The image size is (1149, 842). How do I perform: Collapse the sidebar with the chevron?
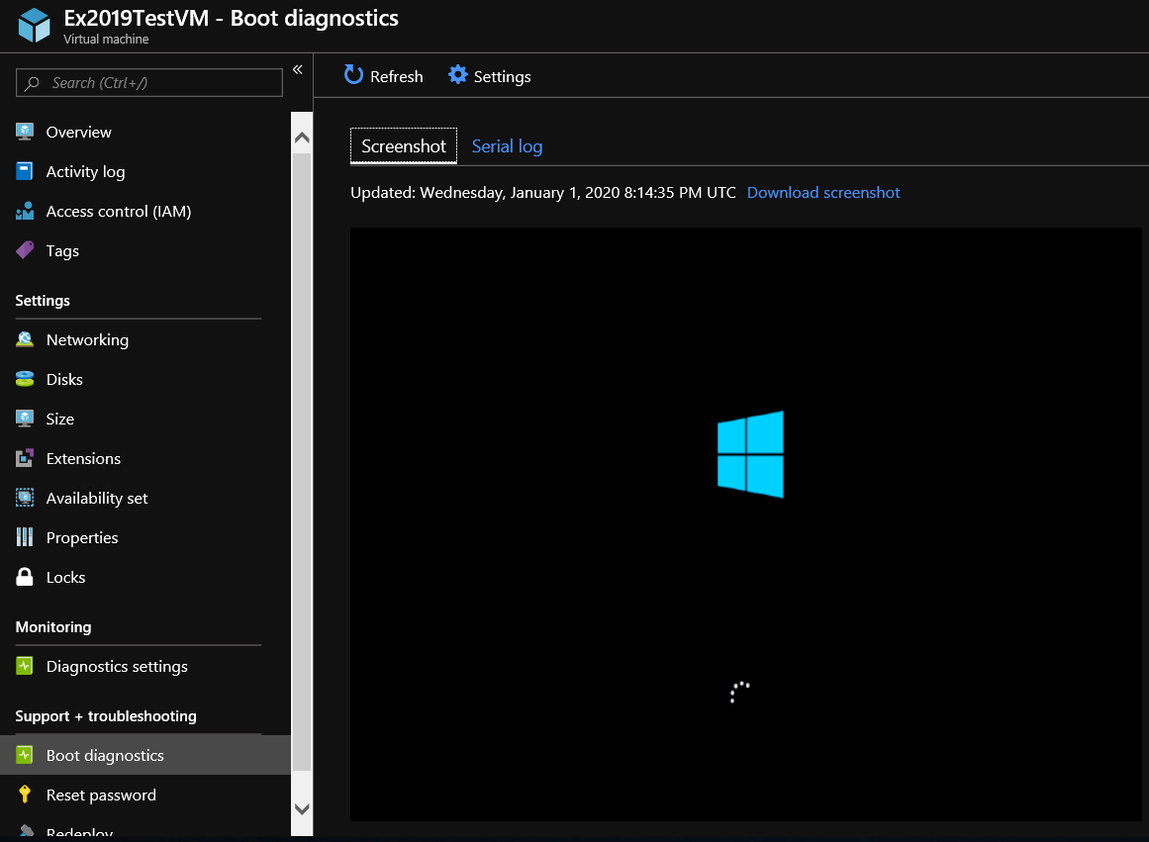tap(297, 69)
